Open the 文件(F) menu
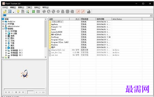This screenshot has height=97, width=154. 5,7
